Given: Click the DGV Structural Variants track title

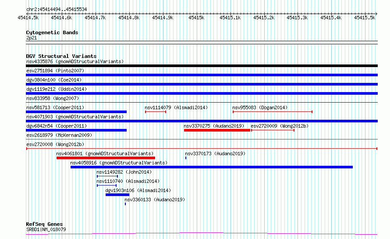Looking at the screenshot, I should coord(61,56).
